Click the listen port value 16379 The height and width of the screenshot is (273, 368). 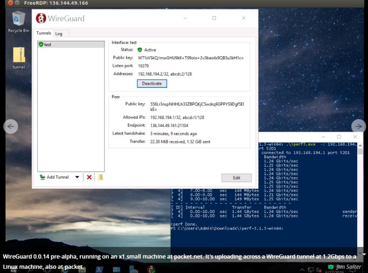click(143, 66)
